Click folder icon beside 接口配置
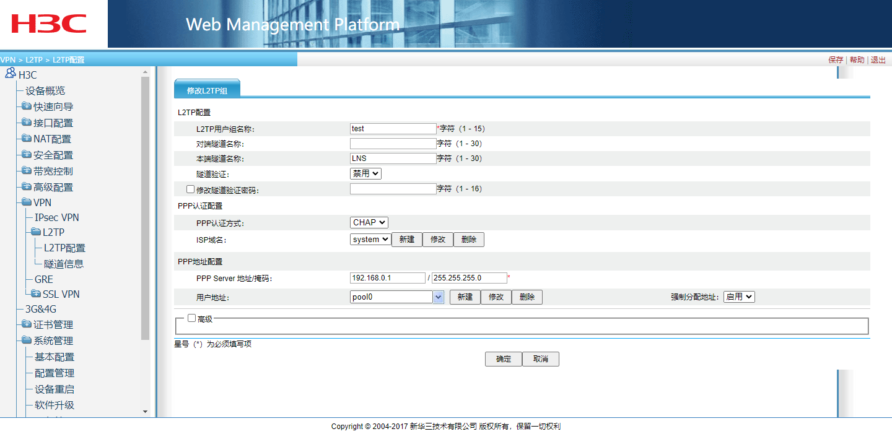 (x=26, y=123)
